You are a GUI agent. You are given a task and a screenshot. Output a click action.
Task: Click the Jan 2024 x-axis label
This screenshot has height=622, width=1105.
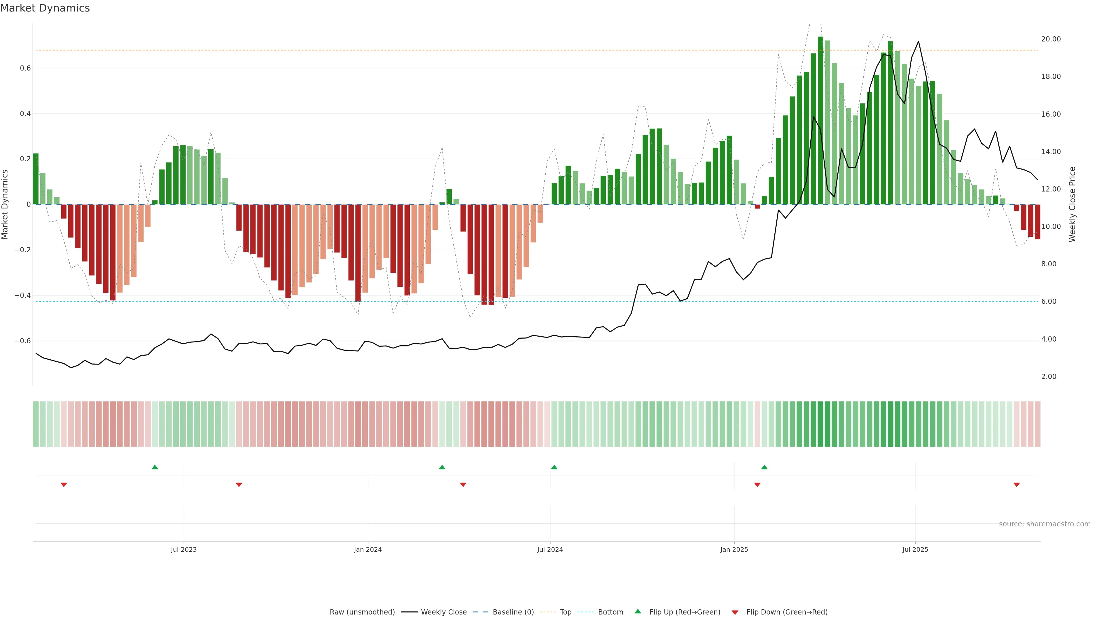[x=368, y=549]
